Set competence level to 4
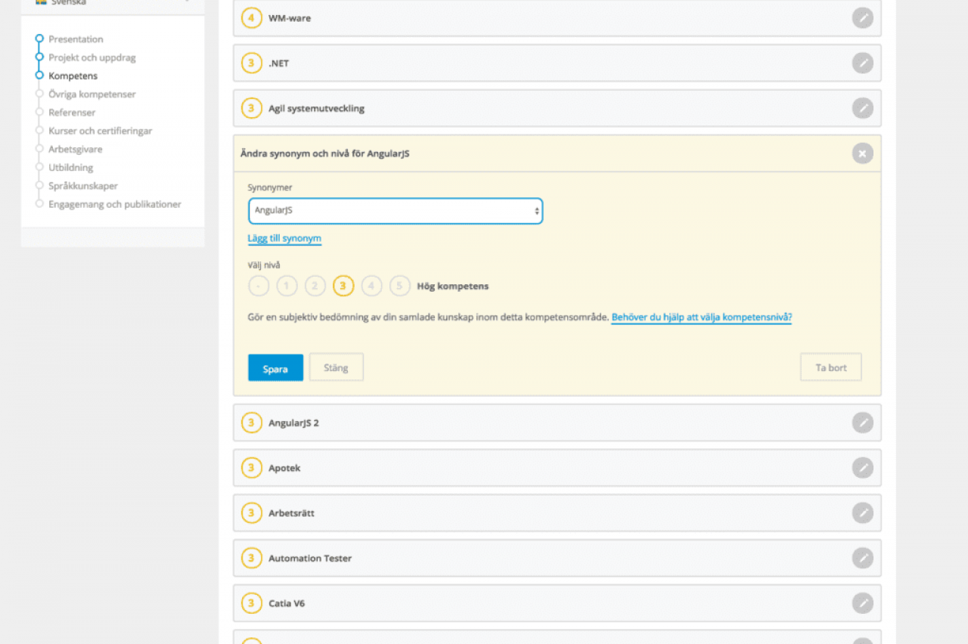The width and height of the screenshot is (968, 644). pos(371,286)
